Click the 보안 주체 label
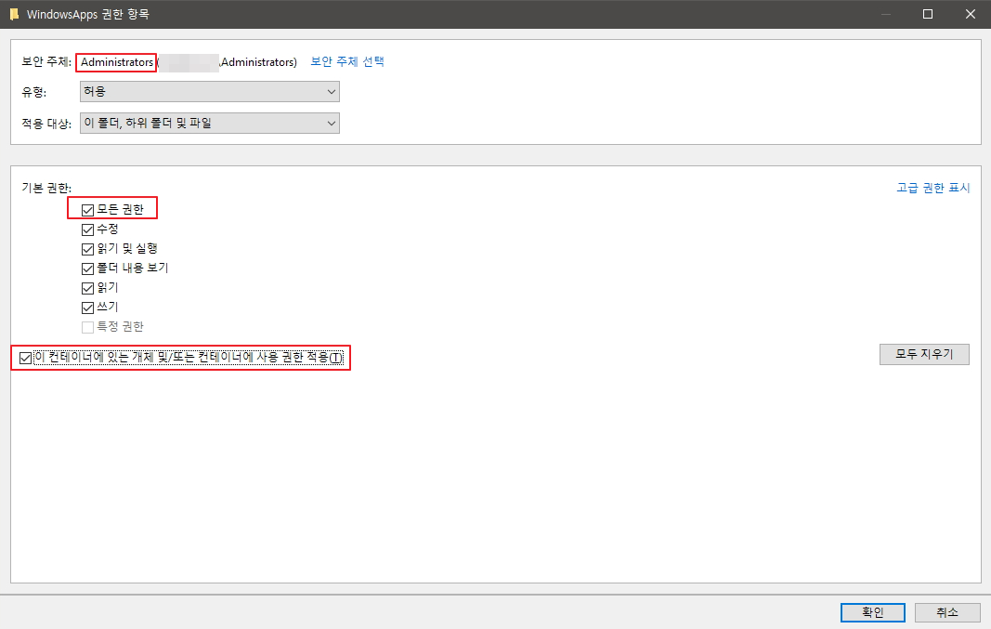The height and width of the screenshot is (629, 991). pyautogui.click(x=46, y=61)
